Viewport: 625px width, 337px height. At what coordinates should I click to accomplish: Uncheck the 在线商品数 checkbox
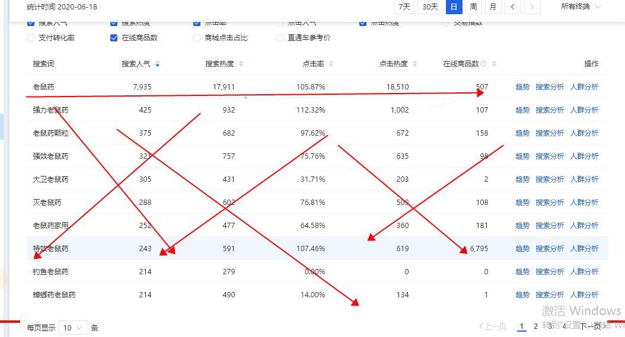click(x=114, y=38)
